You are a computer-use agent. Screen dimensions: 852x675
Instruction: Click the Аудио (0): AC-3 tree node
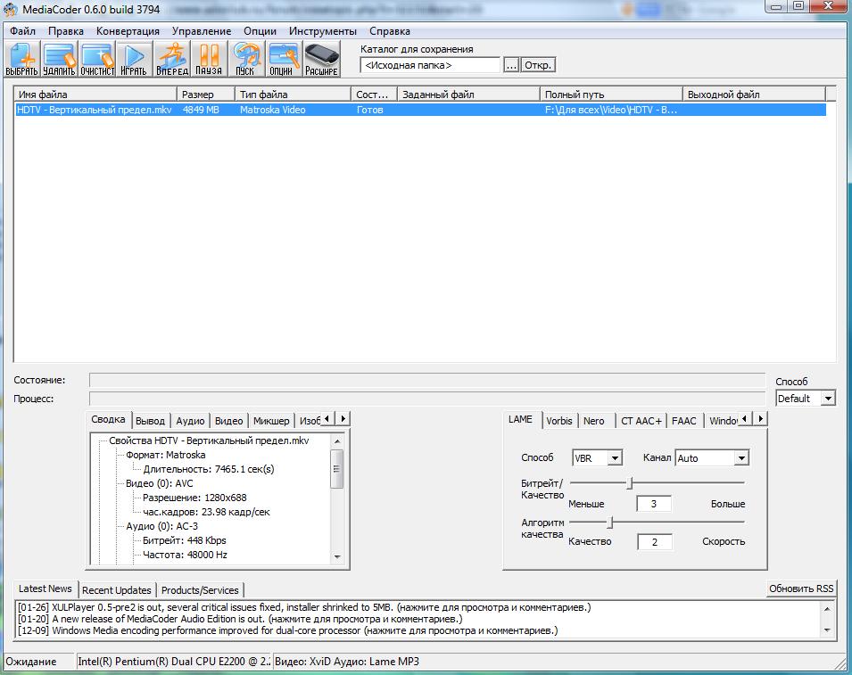[x=161, y=526]
